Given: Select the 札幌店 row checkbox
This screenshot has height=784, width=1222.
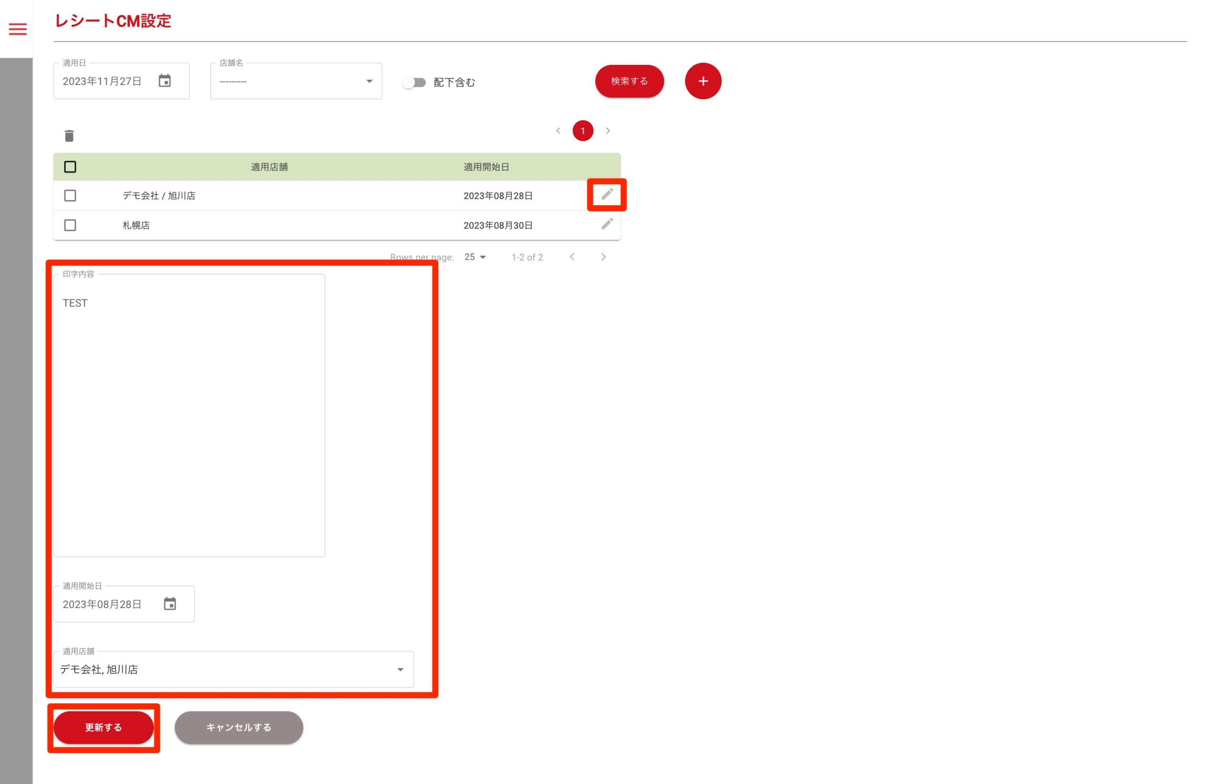Looking at the screenshot, I should (70, 225).
